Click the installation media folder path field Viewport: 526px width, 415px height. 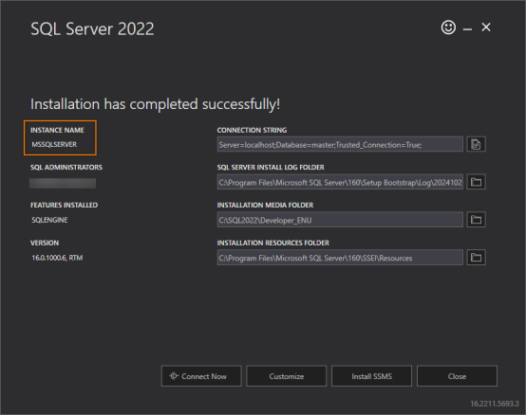[x=340, y=220]
